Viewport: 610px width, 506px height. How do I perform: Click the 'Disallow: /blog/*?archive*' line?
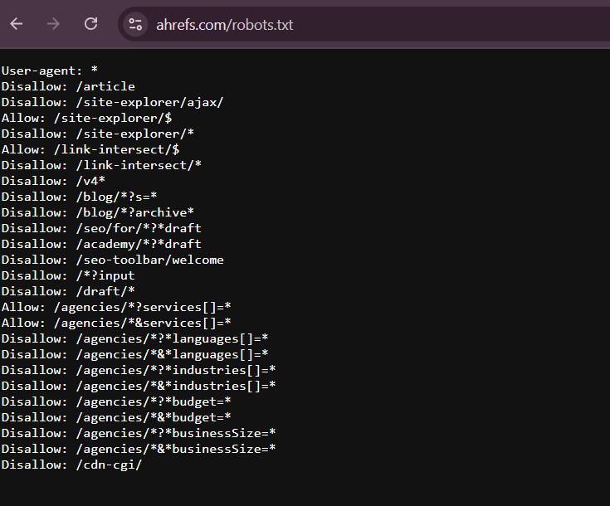pyautogui.click(x=98, y=212)
